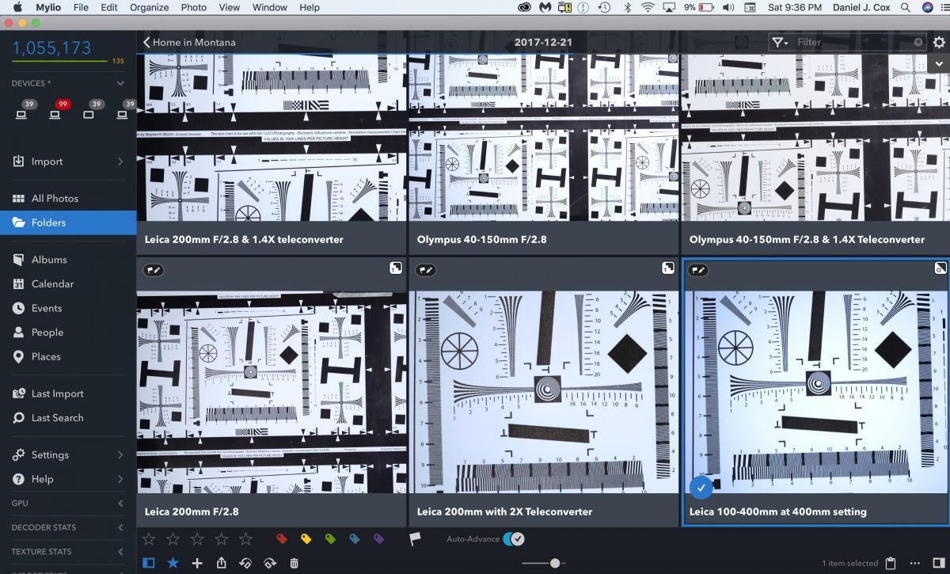Click the white flag icon
Viewport: 950px width, 574px height.
coord(414,539)
